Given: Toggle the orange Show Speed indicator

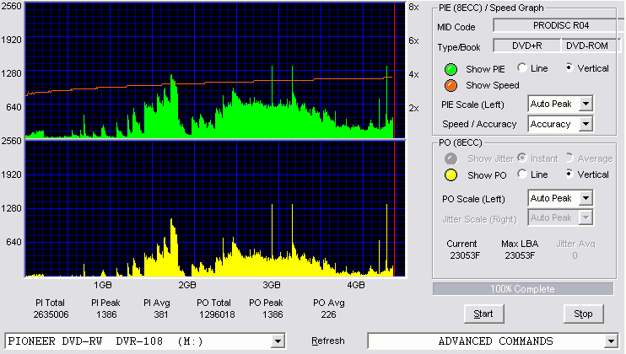Looking at the screenshot, I should click(x=451, y=85).
